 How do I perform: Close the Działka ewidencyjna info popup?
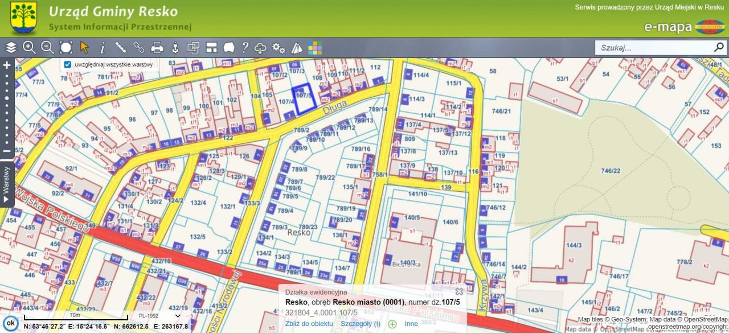pyautogui.click(x=459, y=292)
